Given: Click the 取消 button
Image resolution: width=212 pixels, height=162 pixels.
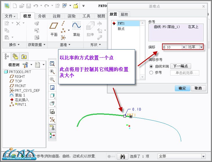Looking at the screenshot, I should 198,88.
